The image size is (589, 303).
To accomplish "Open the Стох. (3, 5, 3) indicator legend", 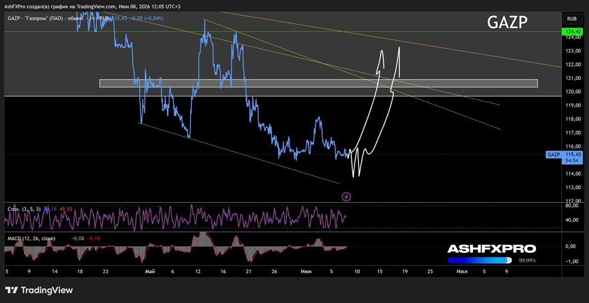I will click(24, 209).
